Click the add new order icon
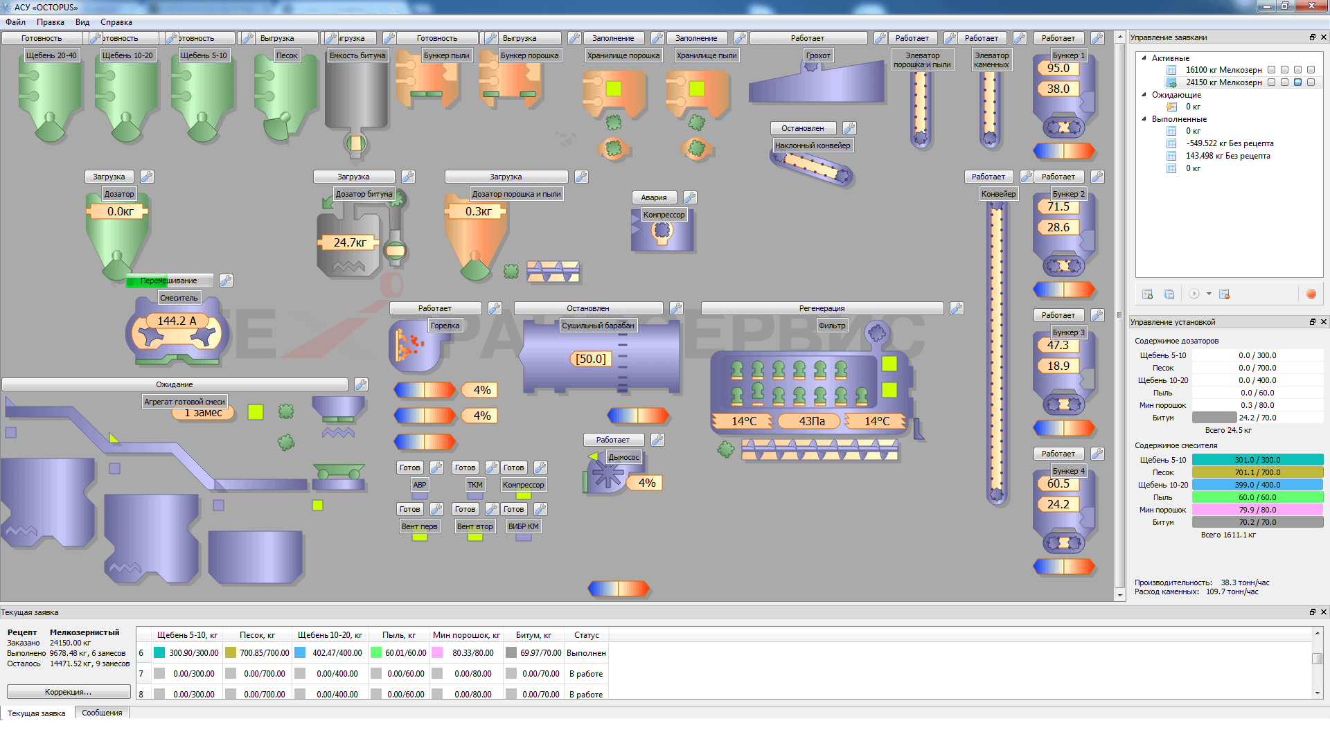 (x=1147, y=294)
